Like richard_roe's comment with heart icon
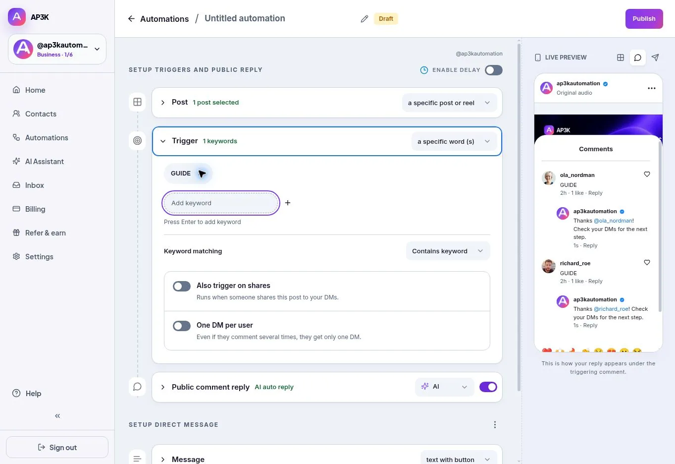This screenshot has width=675, height=464. [647, 262]
